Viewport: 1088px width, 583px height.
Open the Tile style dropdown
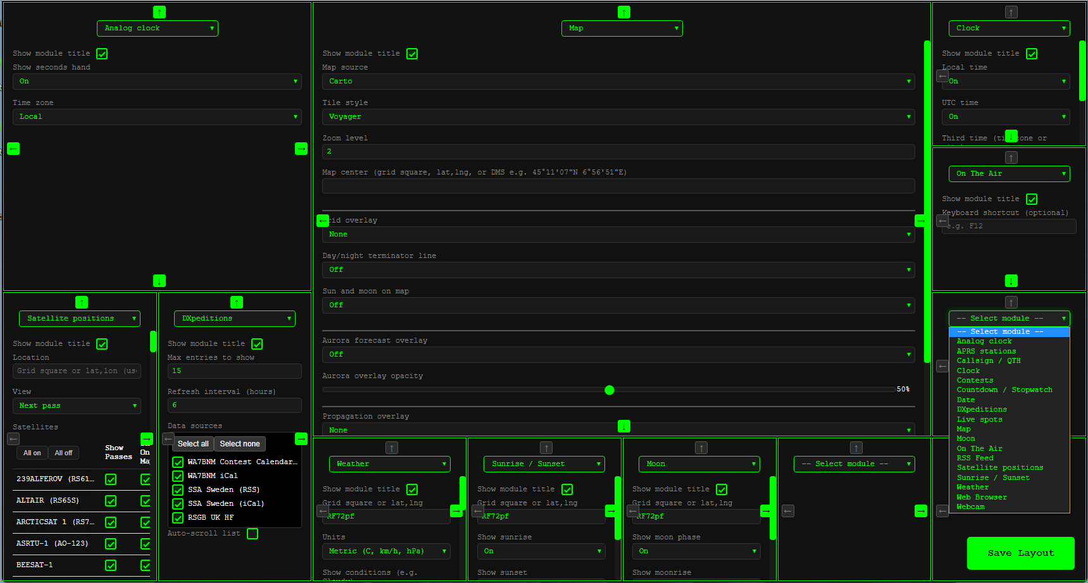click(618, 116)
